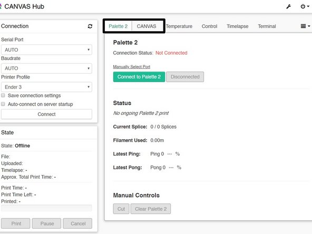
Task: Collapse the State panel header
Action: pos(7,132)
